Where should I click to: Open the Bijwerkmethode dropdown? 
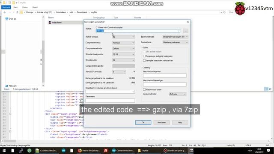pos(176,37)
